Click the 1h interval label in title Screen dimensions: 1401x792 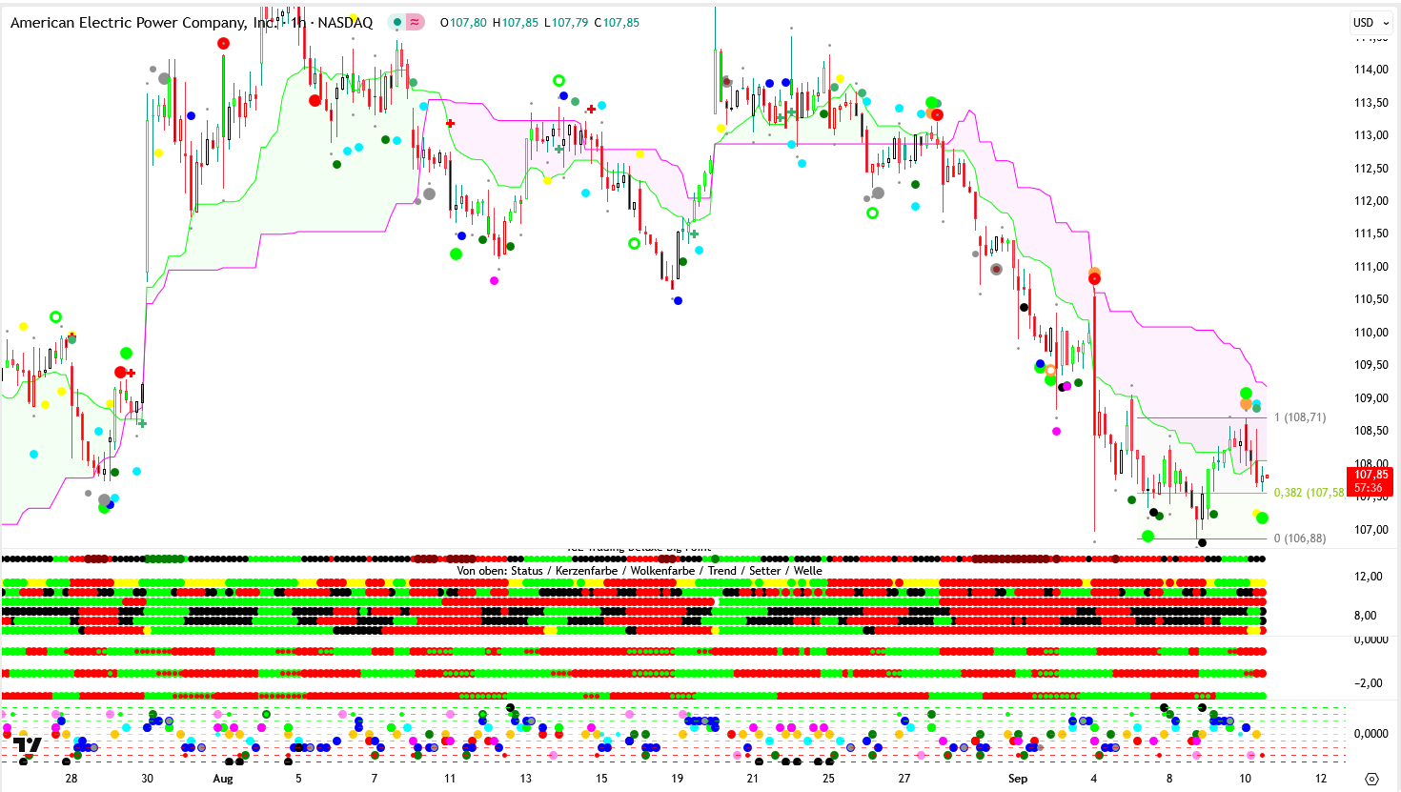(x=298, y=22)
